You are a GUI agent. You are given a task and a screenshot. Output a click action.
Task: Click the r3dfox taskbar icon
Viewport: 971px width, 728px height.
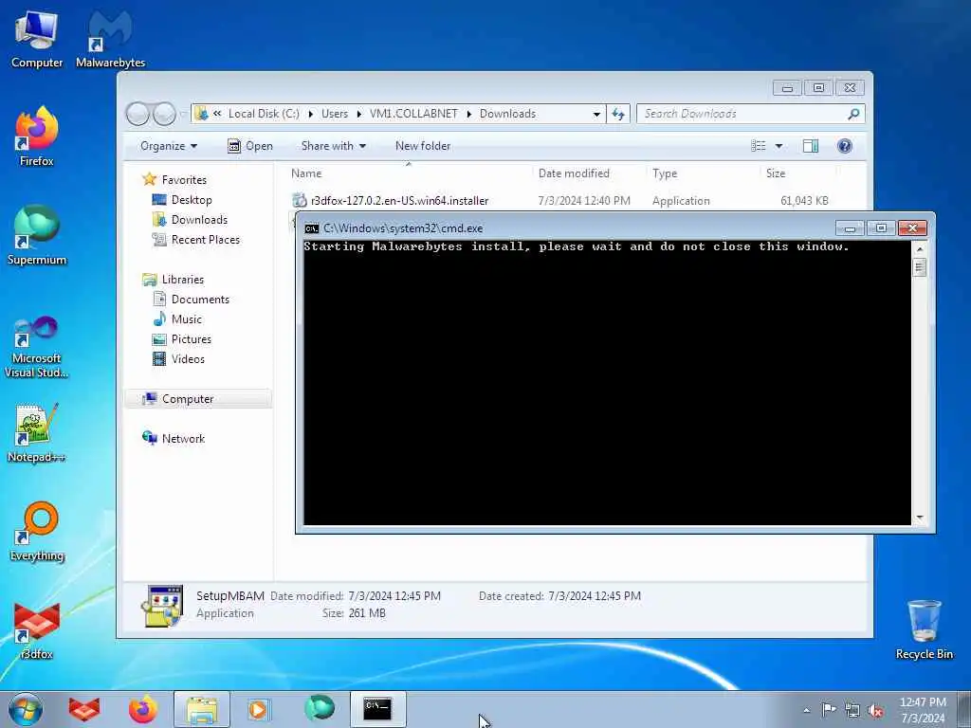pos(84,709)
